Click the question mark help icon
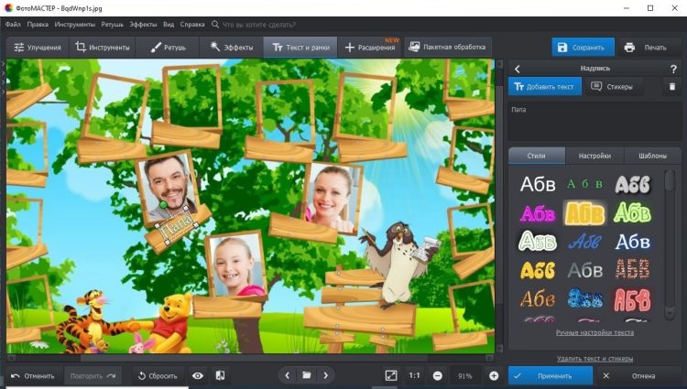Screen dimensions: 687x389 click(673, 69)
